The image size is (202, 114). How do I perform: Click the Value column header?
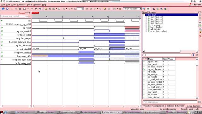171,59
